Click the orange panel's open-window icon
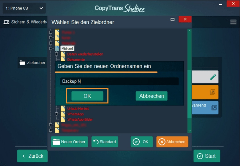Image resolution: width=240 pixels, height=166 pixels. click(212, 92)
